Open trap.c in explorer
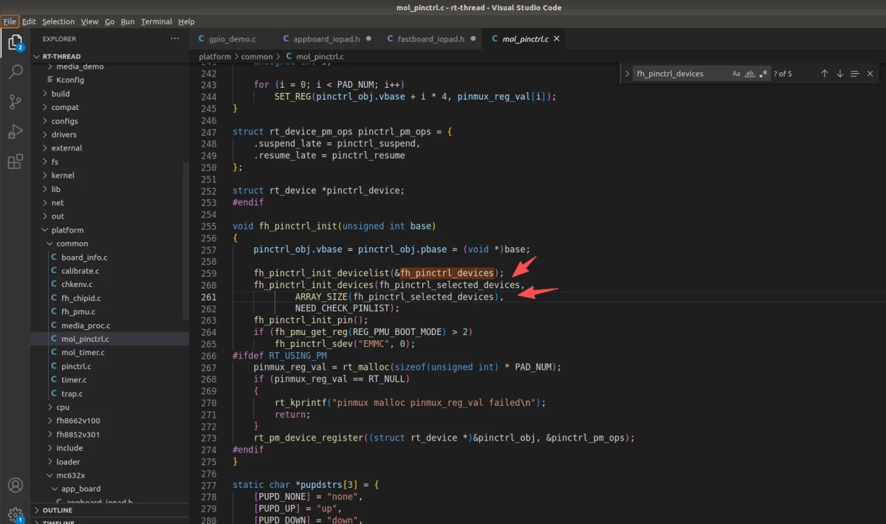The width and height of the screenshot is (886, 524). tap(72, 393)
